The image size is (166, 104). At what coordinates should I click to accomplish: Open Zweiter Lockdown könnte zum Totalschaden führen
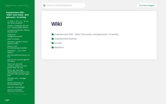point(18,27)
